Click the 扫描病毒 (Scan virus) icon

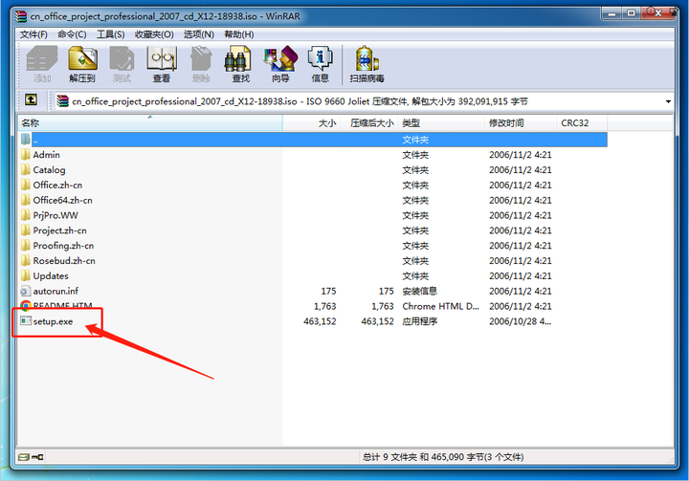click(367, 64)
